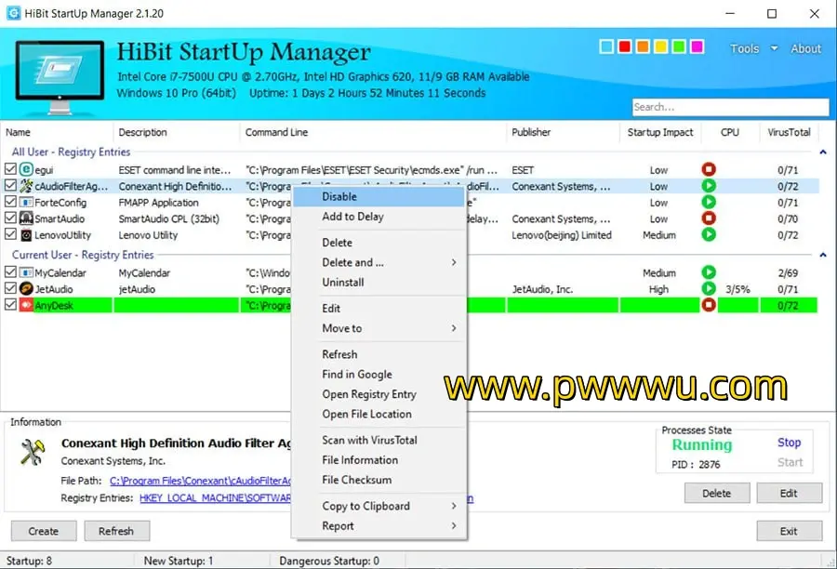This screenshot has height=569, width=837.
Task: Click the egui ESET program icon
Action: tap(26, 170)
